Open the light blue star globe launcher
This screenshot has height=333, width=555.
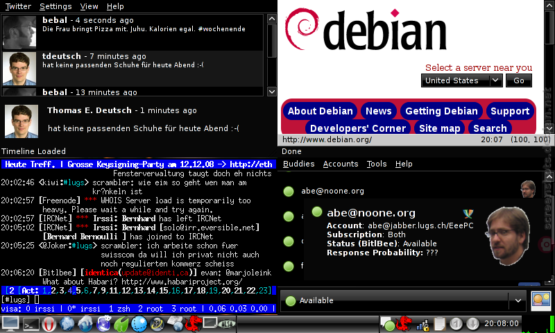click(139, 324)
